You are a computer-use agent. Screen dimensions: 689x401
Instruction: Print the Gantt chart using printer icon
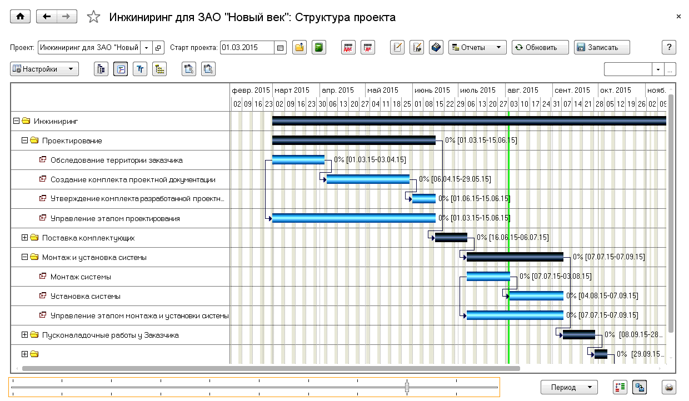[x=669, y=387]
